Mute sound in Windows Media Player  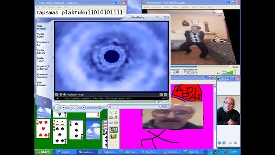click(x=84, y=107)
